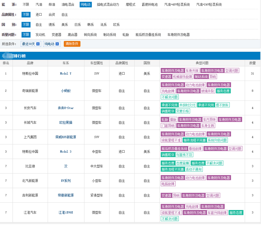
Task: Open the 小蚂蚁 car series link
Action: click(x=66, y=91)
